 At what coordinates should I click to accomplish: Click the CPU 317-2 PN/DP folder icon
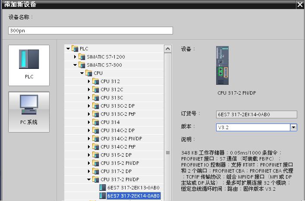[96, 179]
